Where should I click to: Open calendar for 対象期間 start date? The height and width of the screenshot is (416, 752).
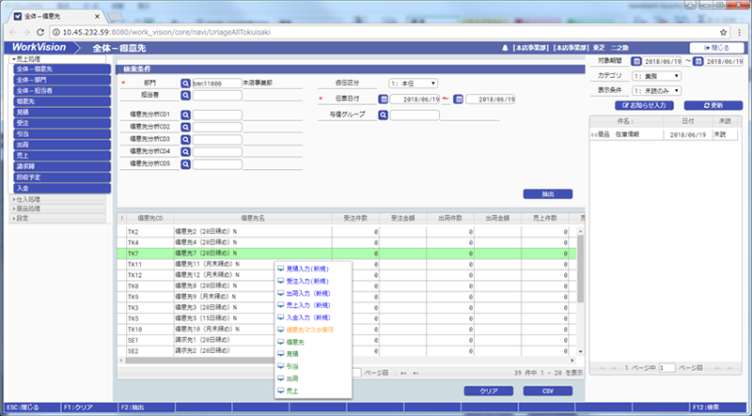pyautogui.click(x=636, y=61)
